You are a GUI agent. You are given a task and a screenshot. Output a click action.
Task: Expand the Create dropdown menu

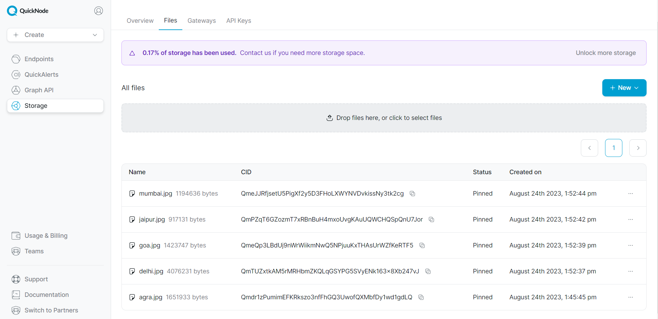(x=55, y=35)
